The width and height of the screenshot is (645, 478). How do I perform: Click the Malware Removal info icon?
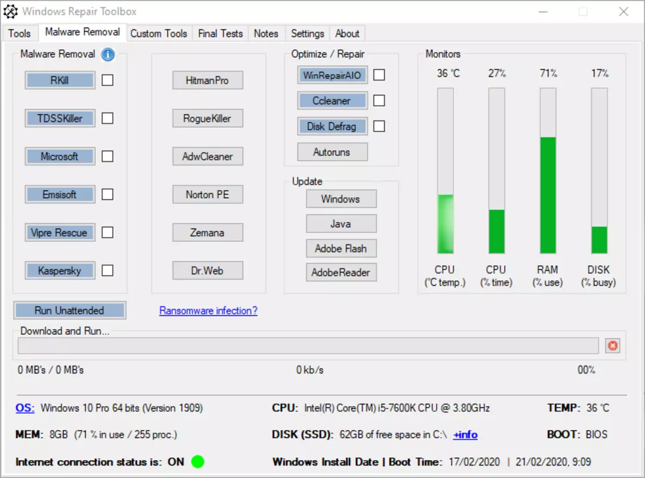[x=107, y=54]
